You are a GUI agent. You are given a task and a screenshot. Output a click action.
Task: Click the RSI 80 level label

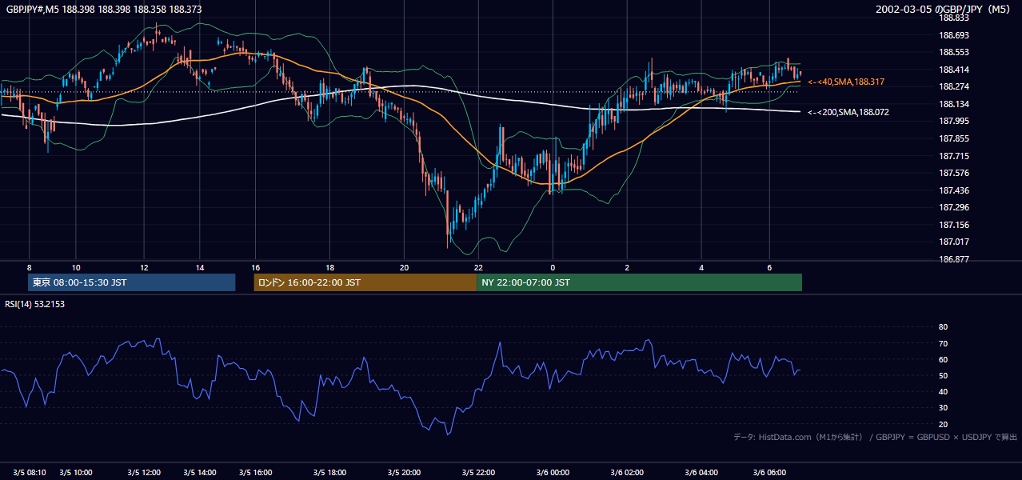(x=943, y=327)
